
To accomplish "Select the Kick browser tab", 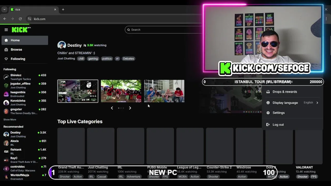I will point(34,10).
